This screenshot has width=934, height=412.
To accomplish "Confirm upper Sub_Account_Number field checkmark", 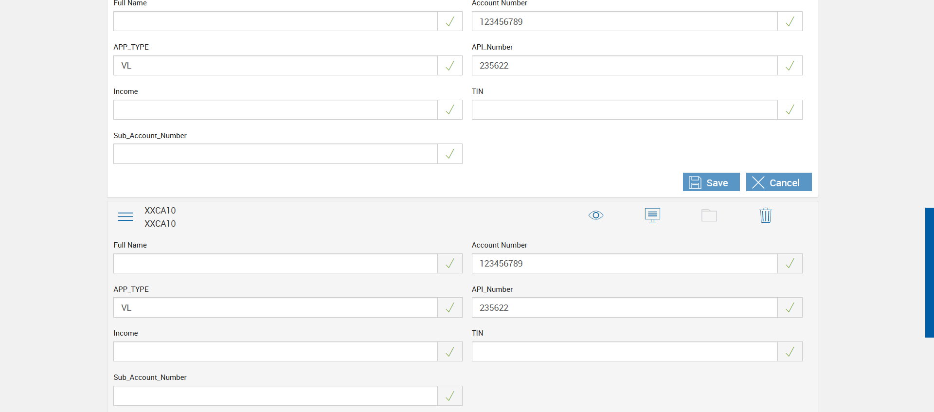I will [449, 154].
